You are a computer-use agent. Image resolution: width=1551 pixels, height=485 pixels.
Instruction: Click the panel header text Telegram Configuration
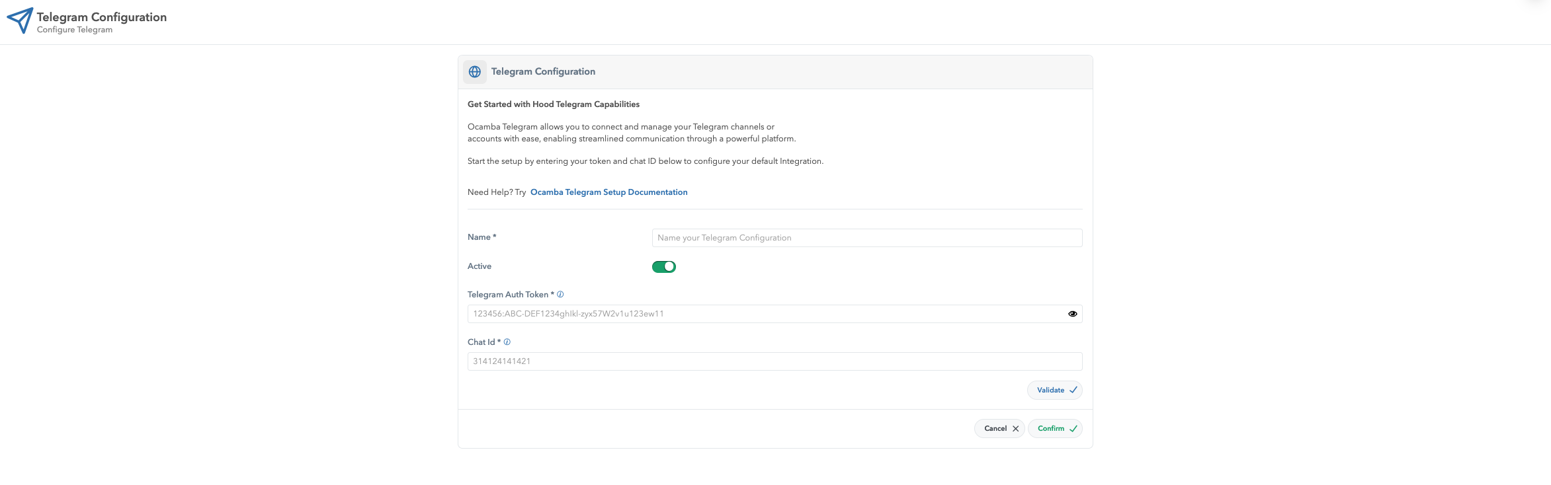[x=543, y=71]
